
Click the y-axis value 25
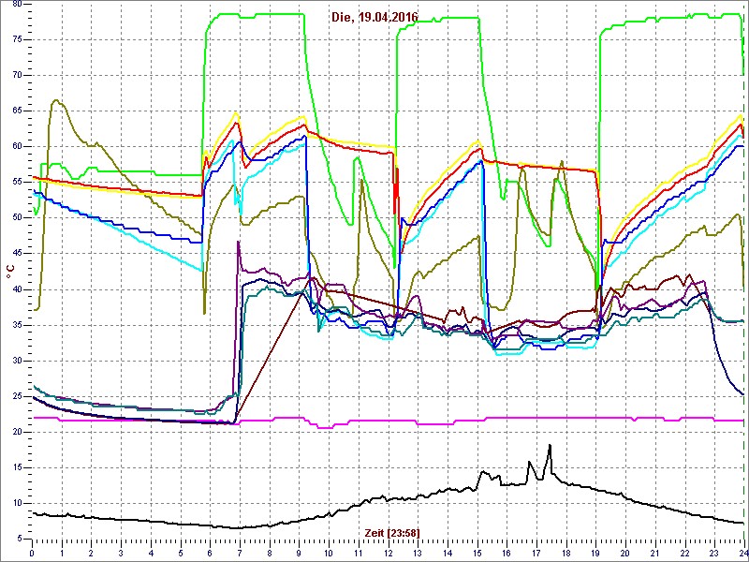tap(17, 396)
